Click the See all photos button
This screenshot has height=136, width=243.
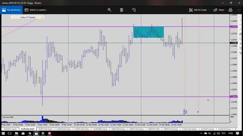click(11, 10)
